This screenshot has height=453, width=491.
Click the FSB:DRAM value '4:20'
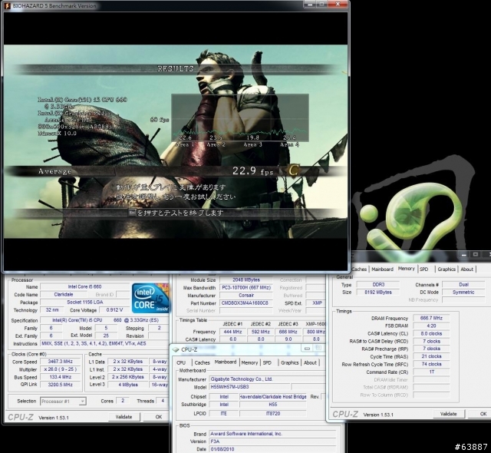point(431,326)
